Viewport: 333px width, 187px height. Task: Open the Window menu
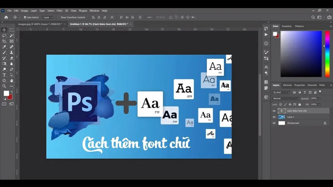[x=94, y=10]
